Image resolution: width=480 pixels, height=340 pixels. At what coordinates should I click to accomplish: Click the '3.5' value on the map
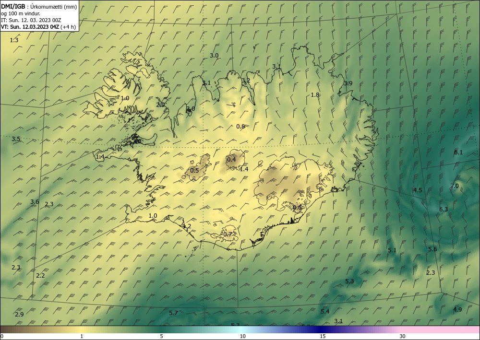[16, 139]
